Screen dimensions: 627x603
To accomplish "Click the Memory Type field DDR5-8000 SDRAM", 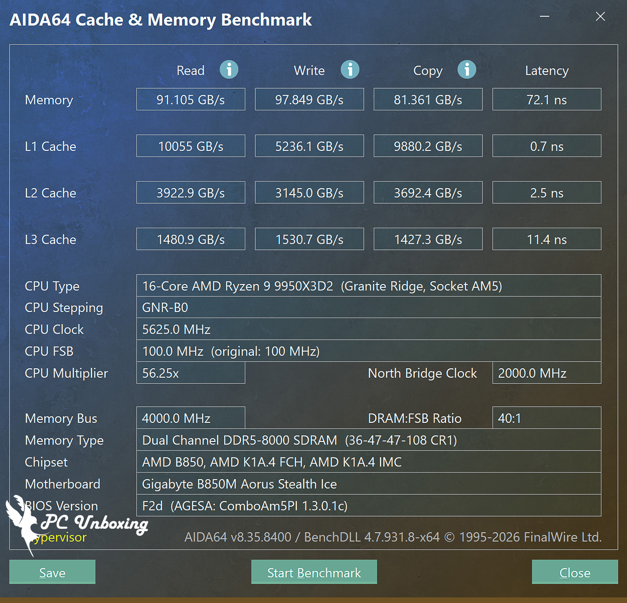I will tap(369, 440).
